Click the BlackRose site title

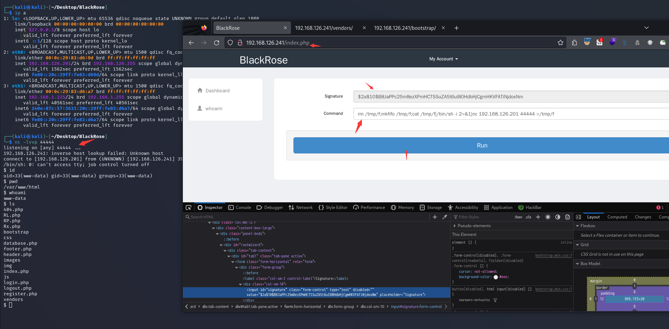(x=264, y=60)
